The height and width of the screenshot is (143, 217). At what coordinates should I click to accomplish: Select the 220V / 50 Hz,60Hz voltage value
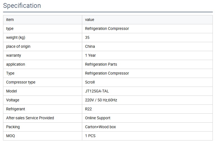click(x=101, y=100)
